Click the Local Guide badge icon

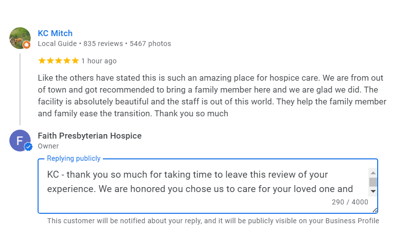click(26, 45)
